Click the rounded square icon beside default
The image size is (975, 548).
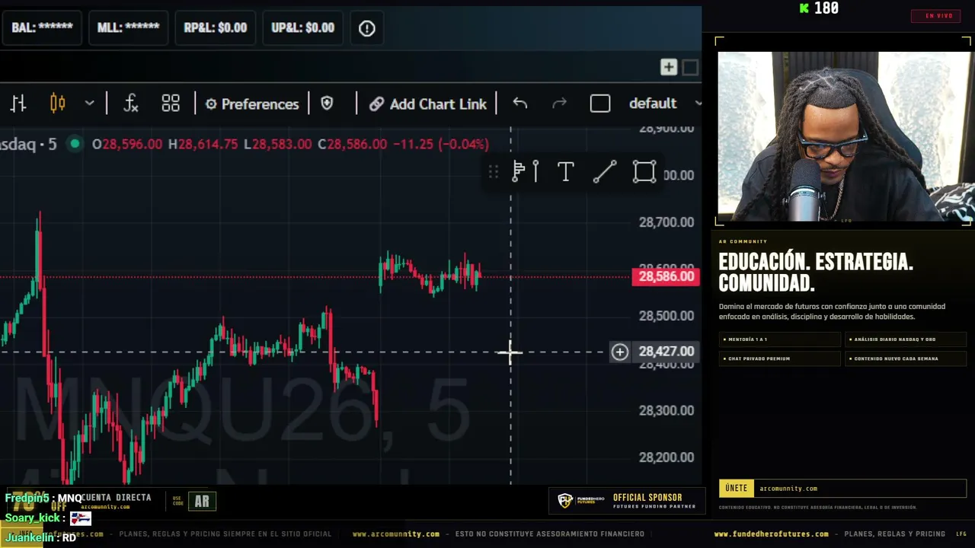pyautogui.click(x=600, y=104)
